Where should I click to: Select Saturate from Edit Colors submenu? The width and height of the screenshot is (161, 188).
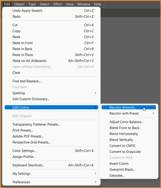tap(117, 175)
